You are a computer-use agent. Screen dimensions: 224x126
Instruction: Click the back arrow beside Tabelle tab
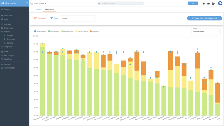tap(31, 9)
